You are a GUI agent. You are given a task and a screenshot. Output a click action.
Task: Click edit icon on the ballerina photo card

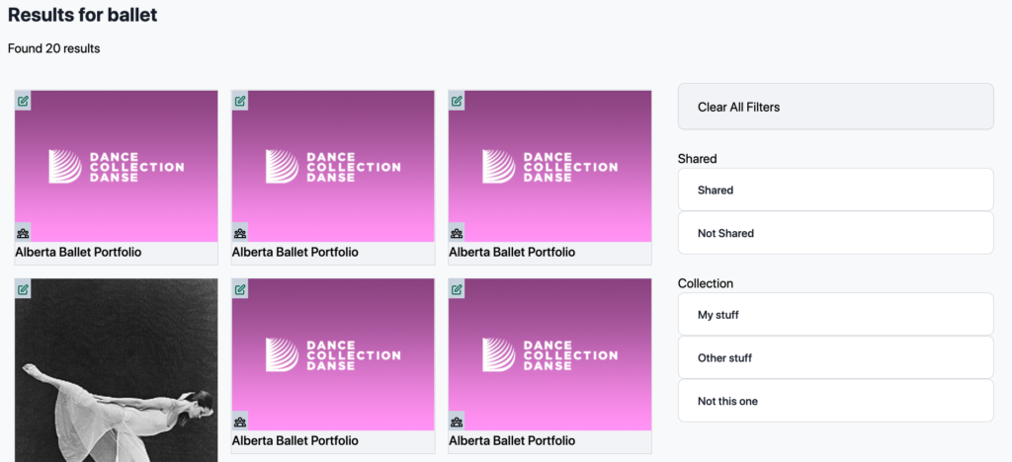tap(24, 289)
